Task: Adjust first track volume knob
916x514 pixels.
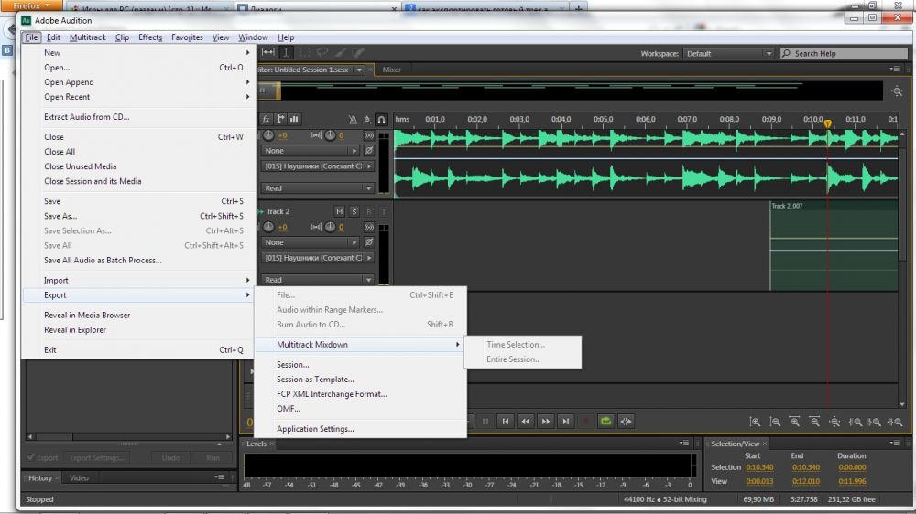Action: coord(268,135)
